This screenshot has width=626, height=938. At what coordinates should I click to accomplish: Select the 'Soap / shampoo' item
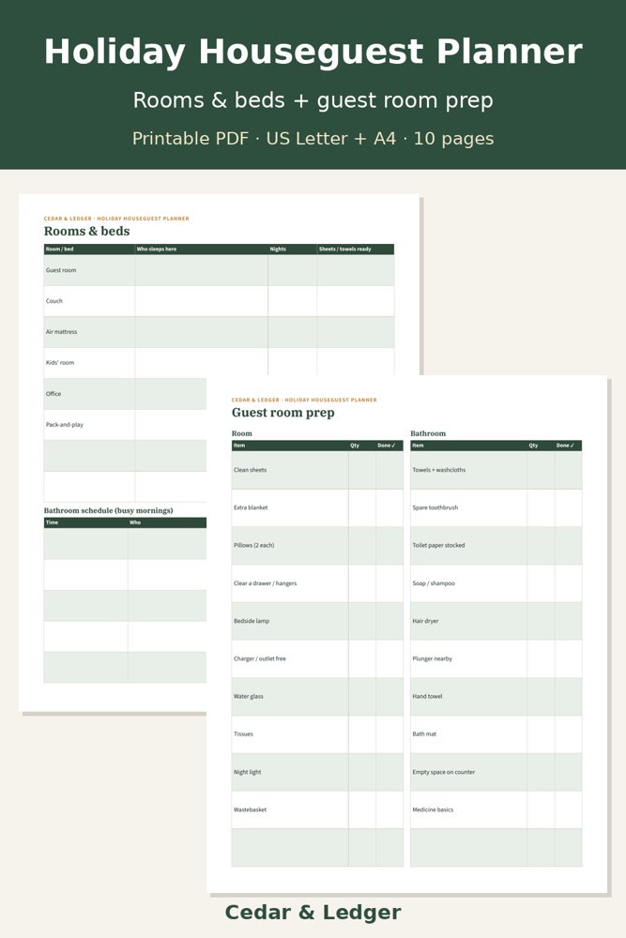[434, 583]
